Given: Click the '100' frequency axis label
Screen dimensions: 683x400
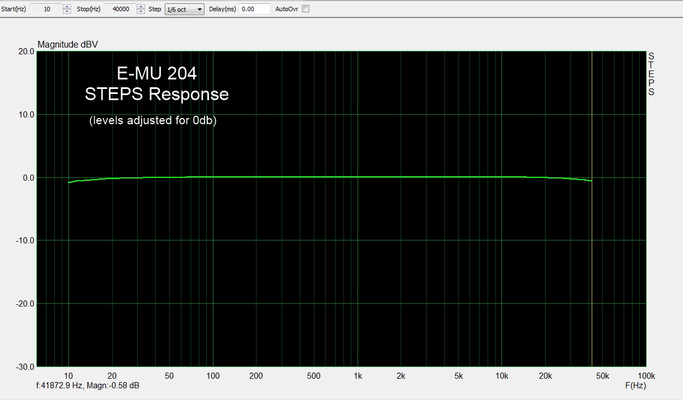Looking at the screenshot, I should (213, 376).
